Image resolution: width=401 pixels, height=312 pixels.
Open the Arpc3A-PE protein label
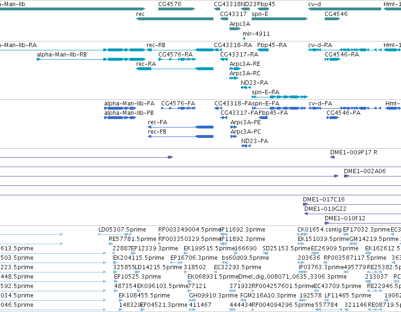(246, 122)
